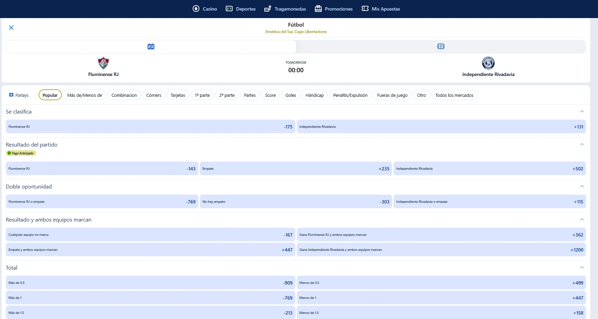
Task: Pick Independiente Rivadavia match result at +502
Action: click(490, 168)
